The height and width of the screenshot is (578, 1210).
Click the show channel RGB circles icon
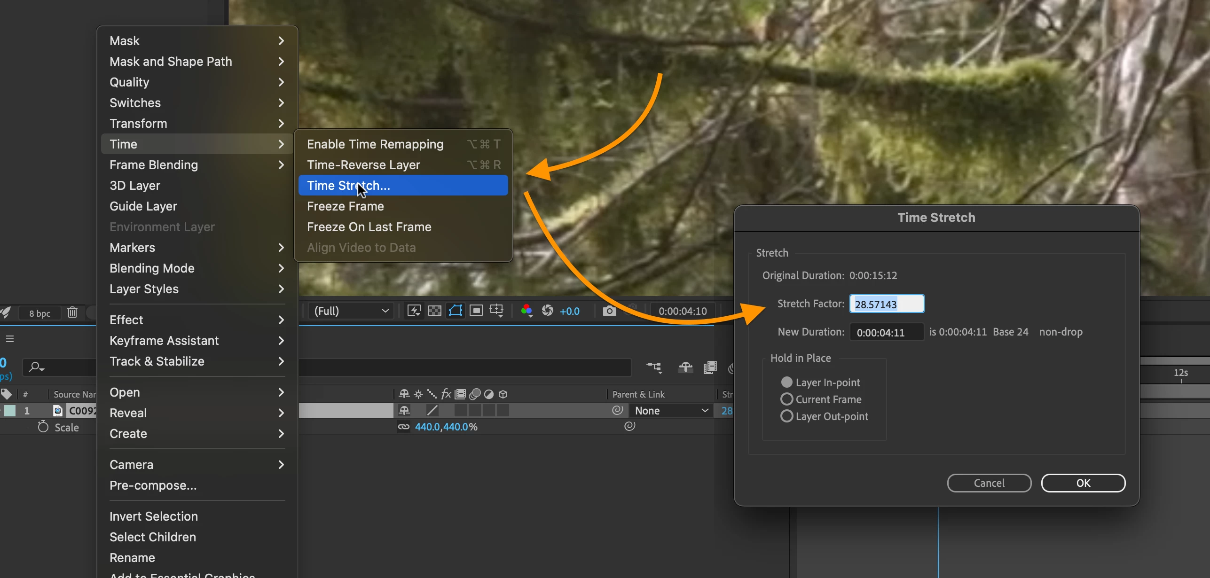click(x=526, y=311)
